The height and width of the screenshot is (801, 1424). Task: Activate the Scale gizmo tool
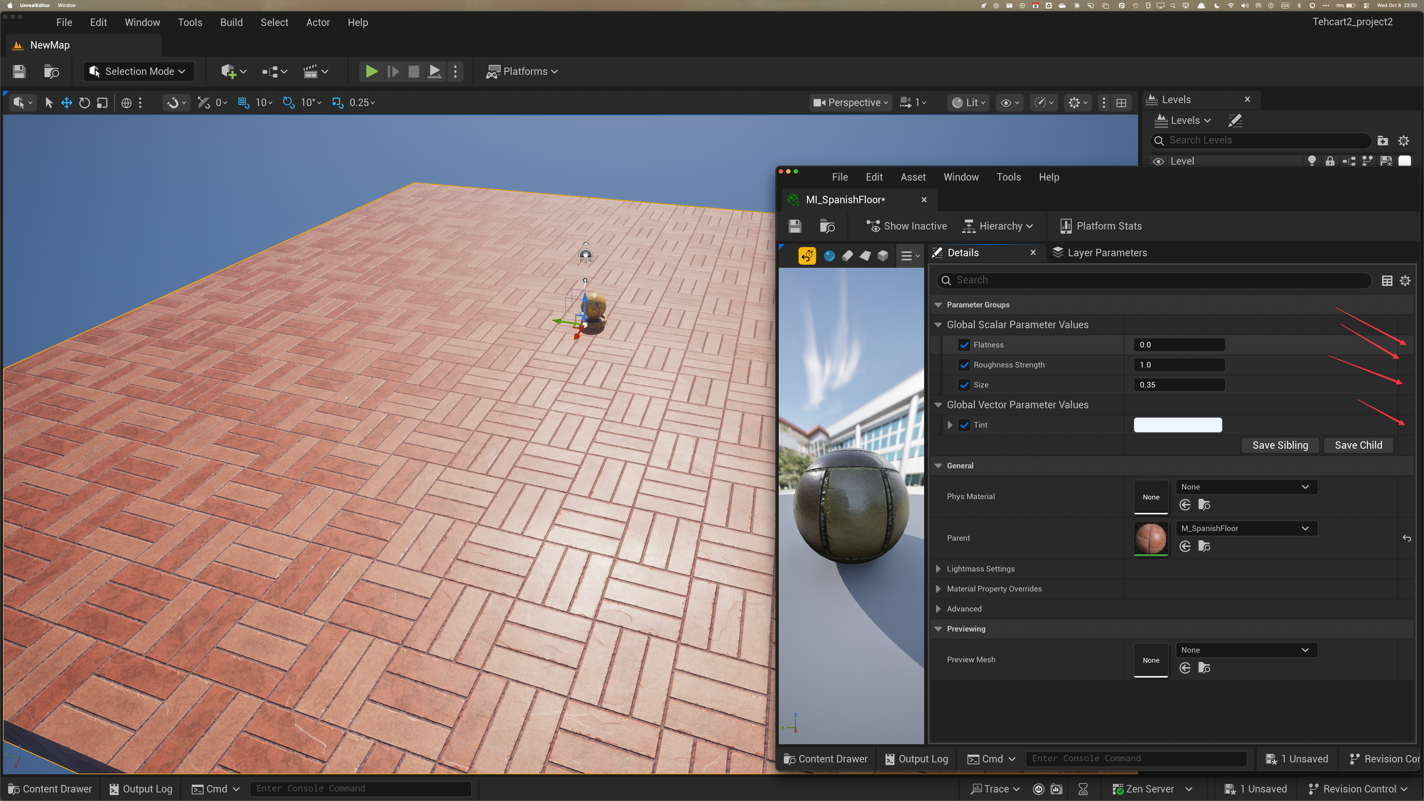point(102,103)
